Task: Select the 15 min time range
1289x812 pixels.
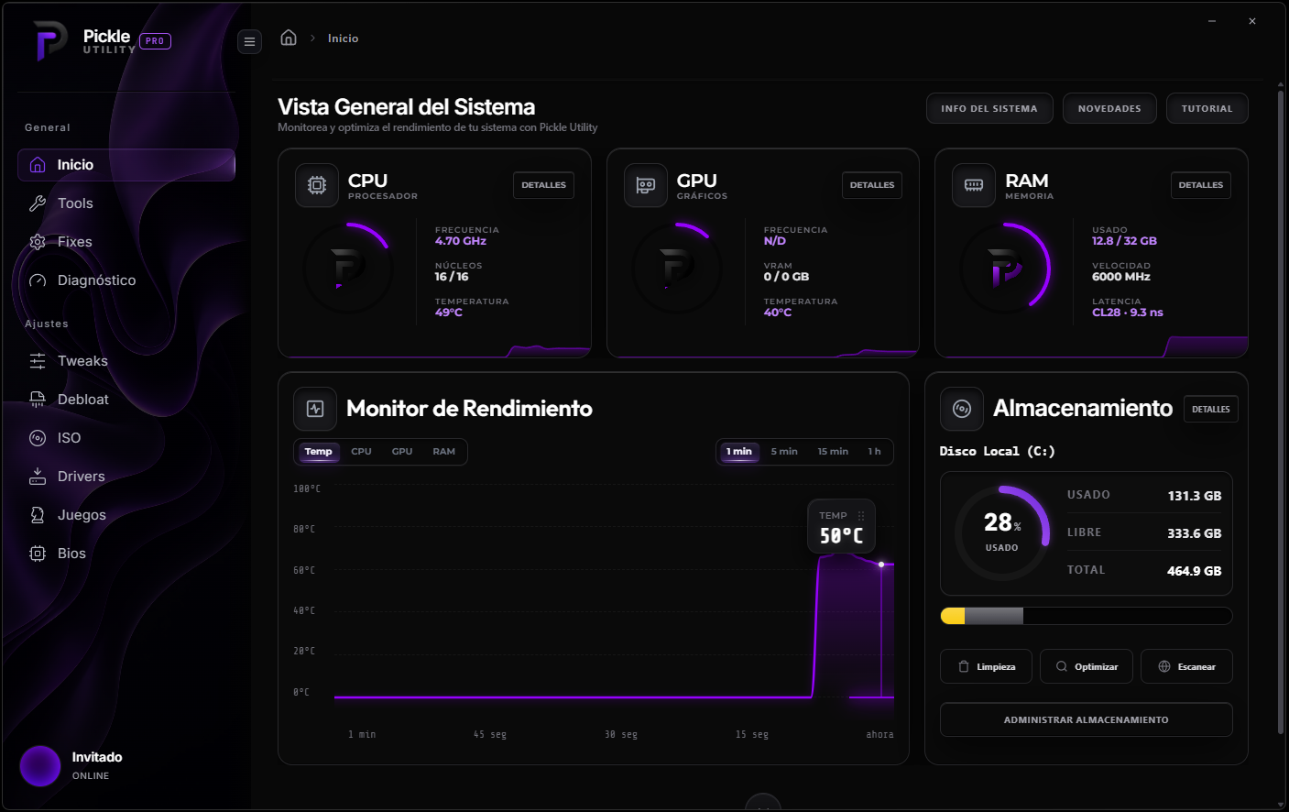Action: click(x=833, y=452)
